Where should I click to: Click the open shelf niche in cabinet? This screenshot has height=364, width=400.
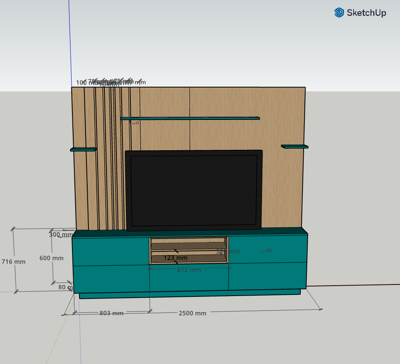click(x=188, y=245)
